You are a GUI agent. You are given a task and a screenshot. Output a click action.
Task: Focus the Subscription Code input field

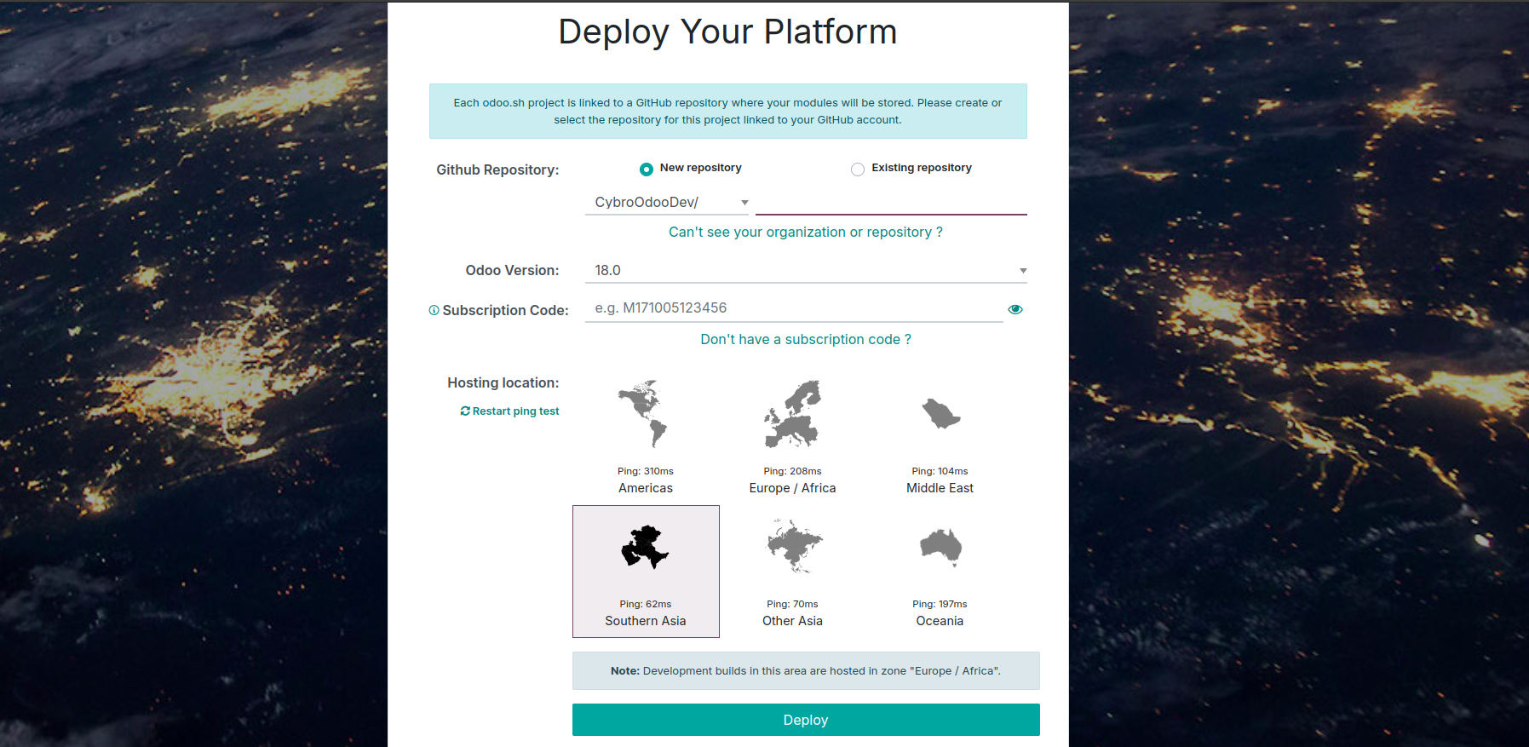coord(792,308)
